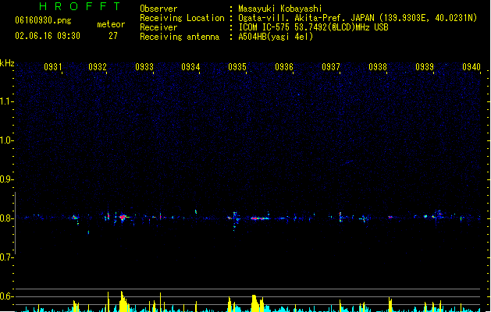
Task: Click the meteor count 27
Action: [113, 36]
